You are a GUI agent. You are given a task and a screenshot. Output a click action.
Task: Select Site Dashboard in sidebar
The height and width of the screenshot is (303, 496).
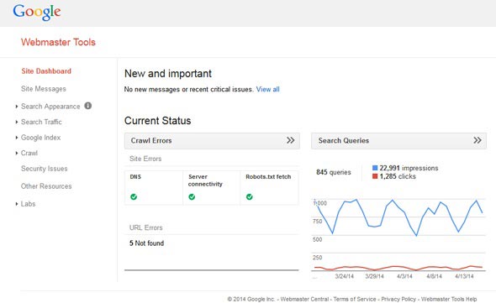(x=46, y=71)
